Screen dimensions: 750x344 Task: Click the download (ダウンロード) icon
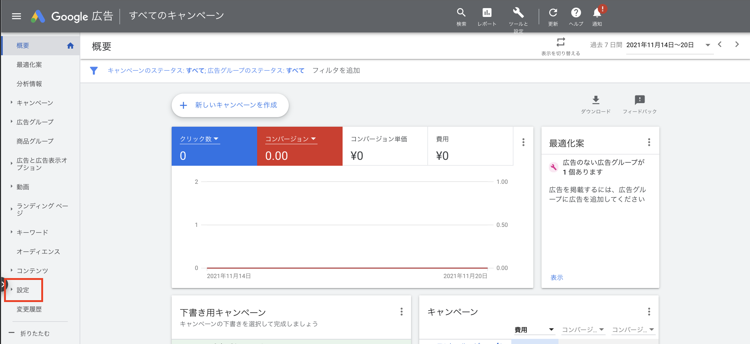596,100
